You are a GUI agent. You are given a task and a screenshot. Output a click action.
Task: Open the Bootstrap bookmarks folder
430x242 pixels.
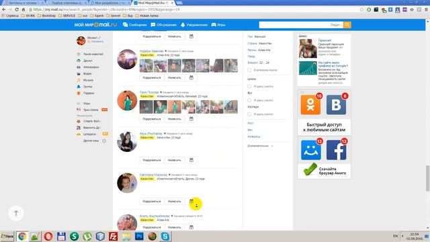[46, 15]
